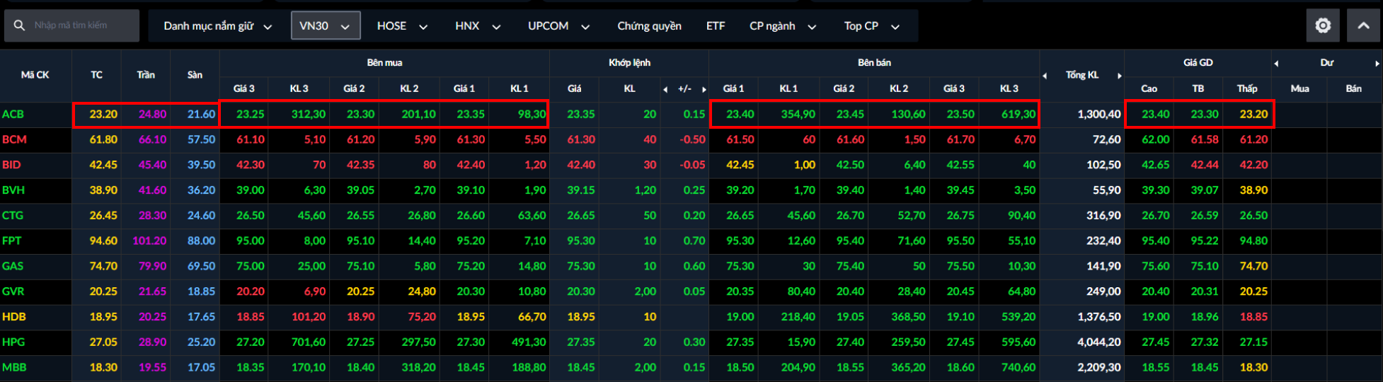Screen dimensions: 1383x382
Task: Open the VN30 dropdown
Action: pyautogui.click(x=325, y=26)
